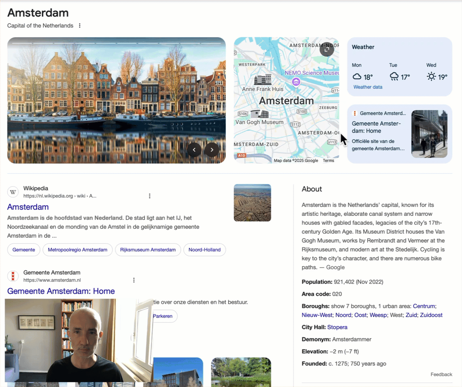The image size is (462, 387).
Task: Open more options next to Capital of the Netherlands
Action: [x=80, y=26]
